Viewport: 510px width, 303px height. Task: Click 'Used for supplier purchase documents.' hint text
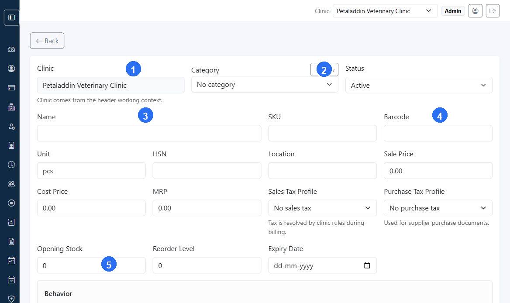(x=436, y=223)
